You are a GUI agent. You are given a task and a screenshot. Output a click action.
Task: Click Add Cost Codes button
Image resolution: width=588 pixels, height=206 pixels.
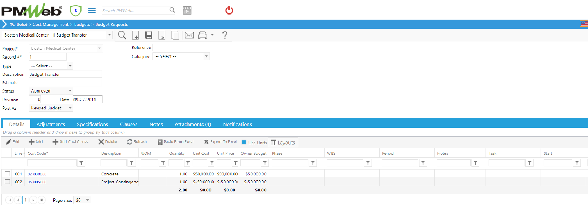[71, 142]
